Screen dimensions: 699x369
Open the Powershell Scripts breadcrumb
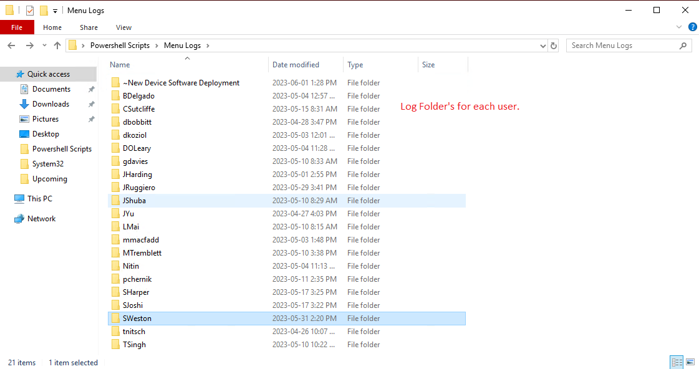pyautogui.click(x=120, y=45)
